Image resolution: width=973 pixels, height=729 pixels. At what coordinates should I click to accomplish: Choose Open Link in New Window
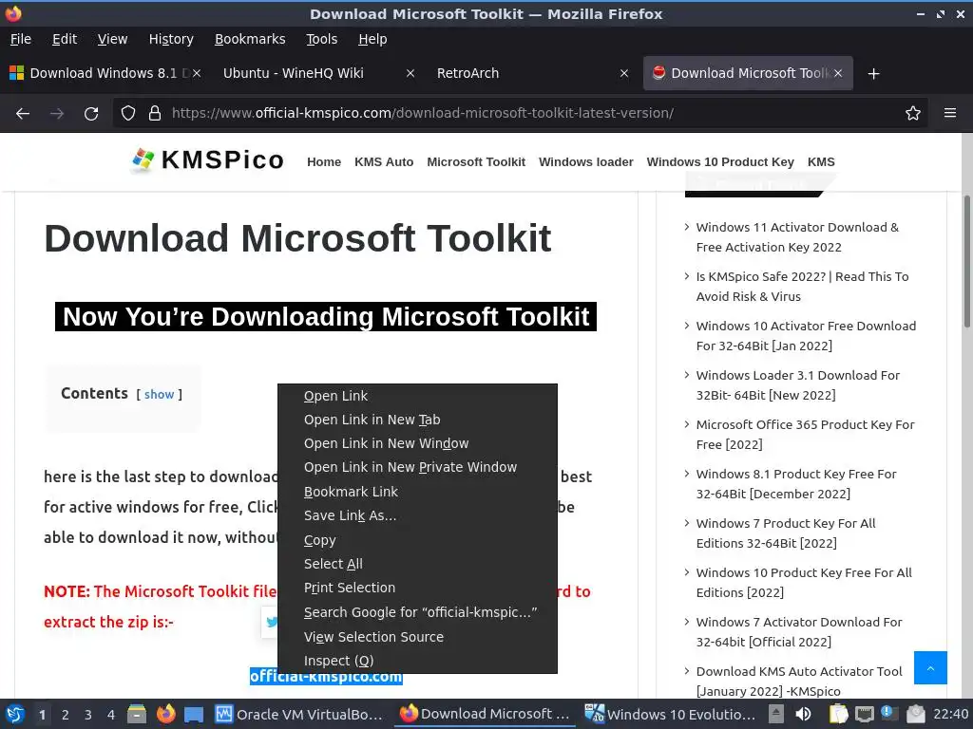point(417,443)
